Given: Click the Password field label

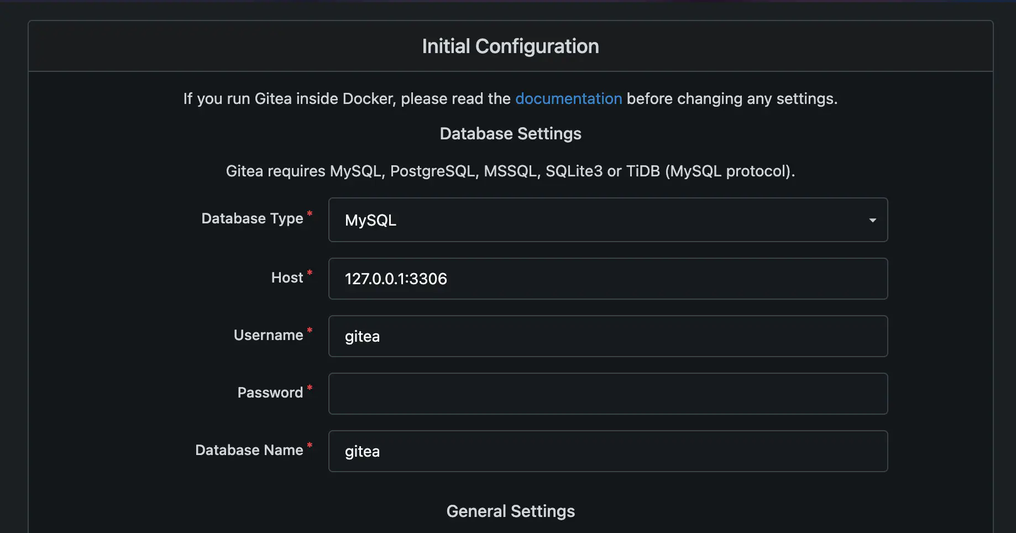Looking at the screenshot, I should click(x=270, y=393).
